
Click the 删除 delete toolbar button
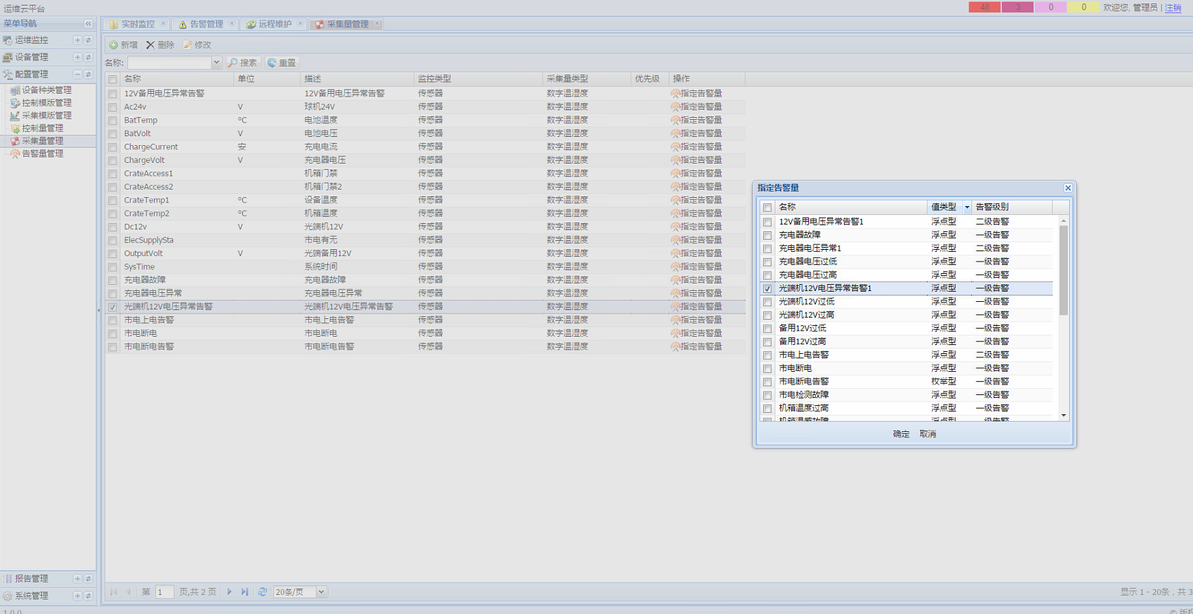click(x=160, y=45)
